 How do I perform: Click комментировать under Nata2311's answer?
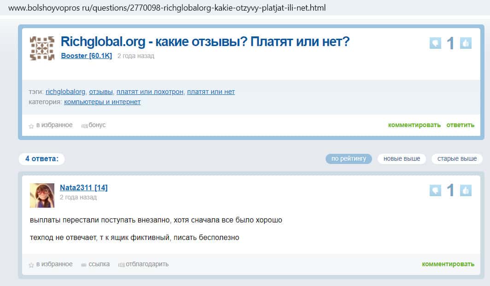(x=448, y=264)
